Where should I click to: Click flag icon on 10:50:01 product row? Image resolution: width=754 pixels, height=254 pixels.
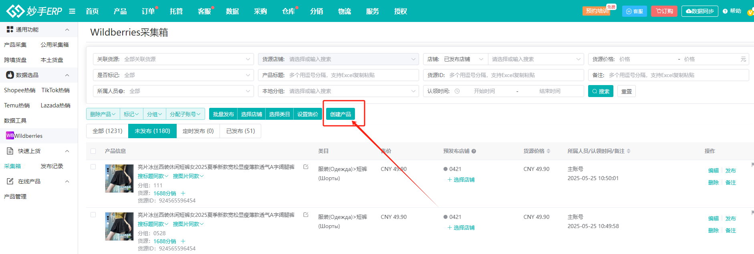(x=752, y=165)
